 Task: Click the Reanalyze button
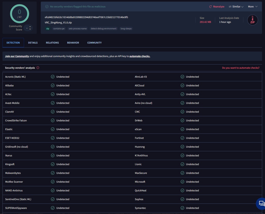(x=217, y=6)
